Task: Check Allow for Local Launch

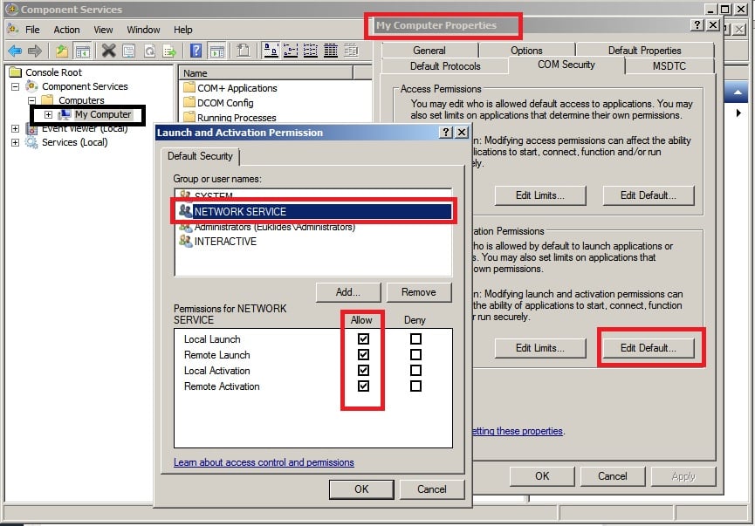Action: 364,338
